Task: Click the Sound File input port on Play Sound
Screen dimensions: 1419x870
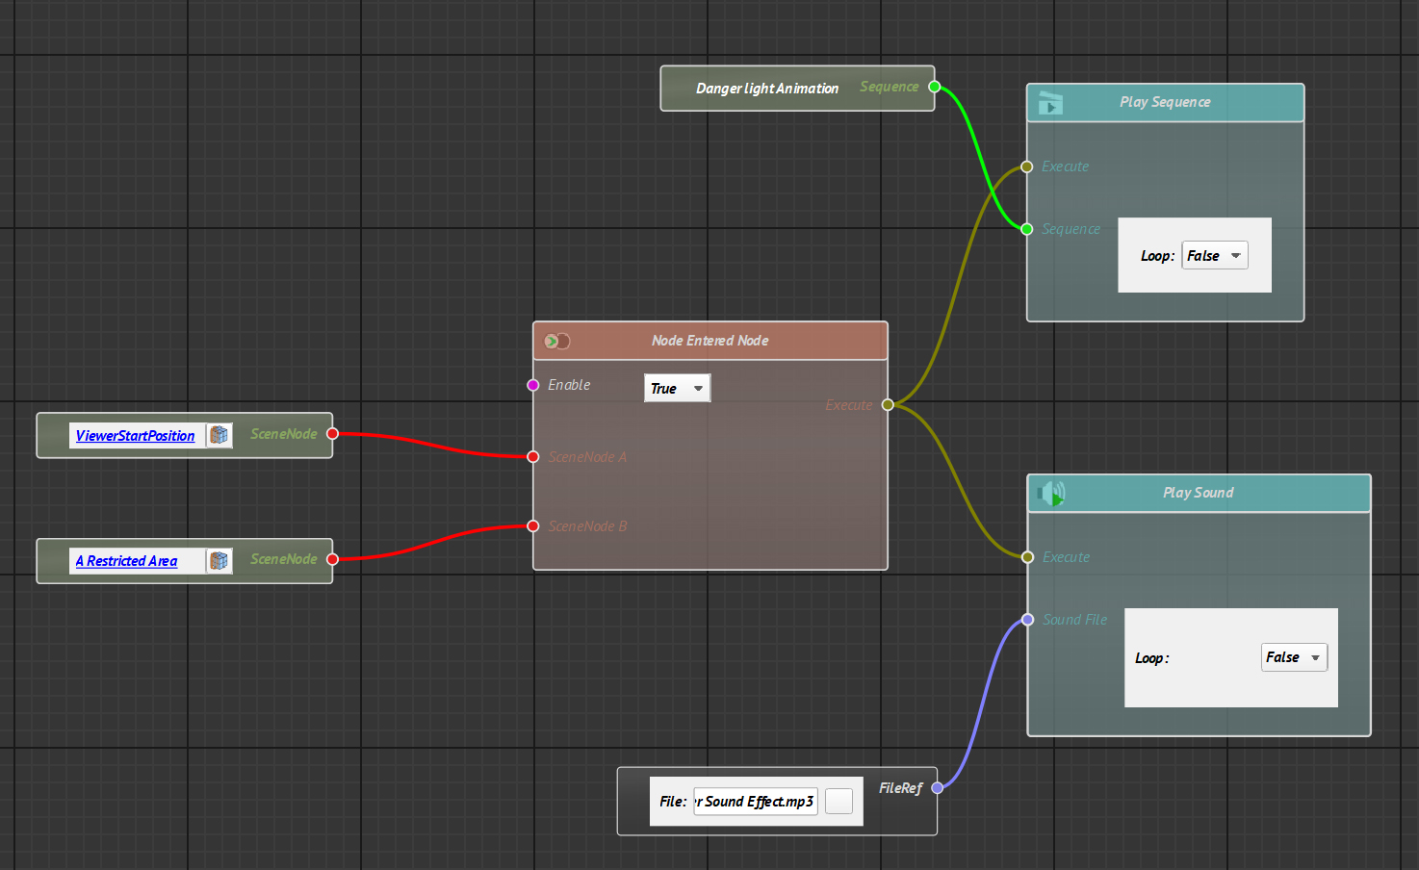Action: point(1028,620)
